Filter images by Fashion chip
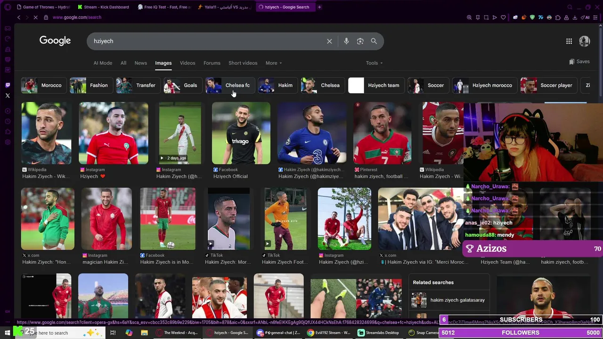 [91, 86]
